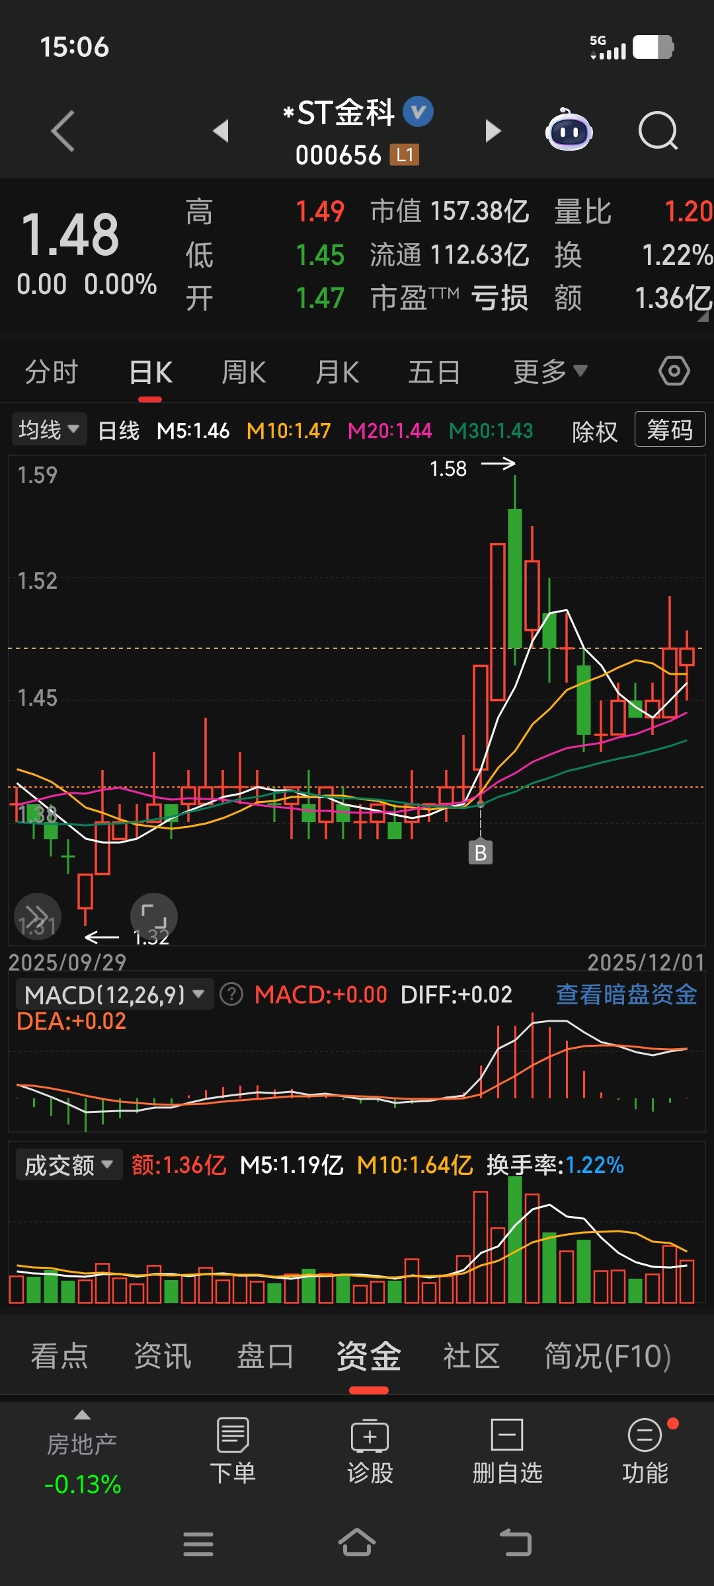Open the MACD(12,26,9) indicator dropdown
Image resolution: width=714 pixels, height=1586 pixels.
coord(114,994)
